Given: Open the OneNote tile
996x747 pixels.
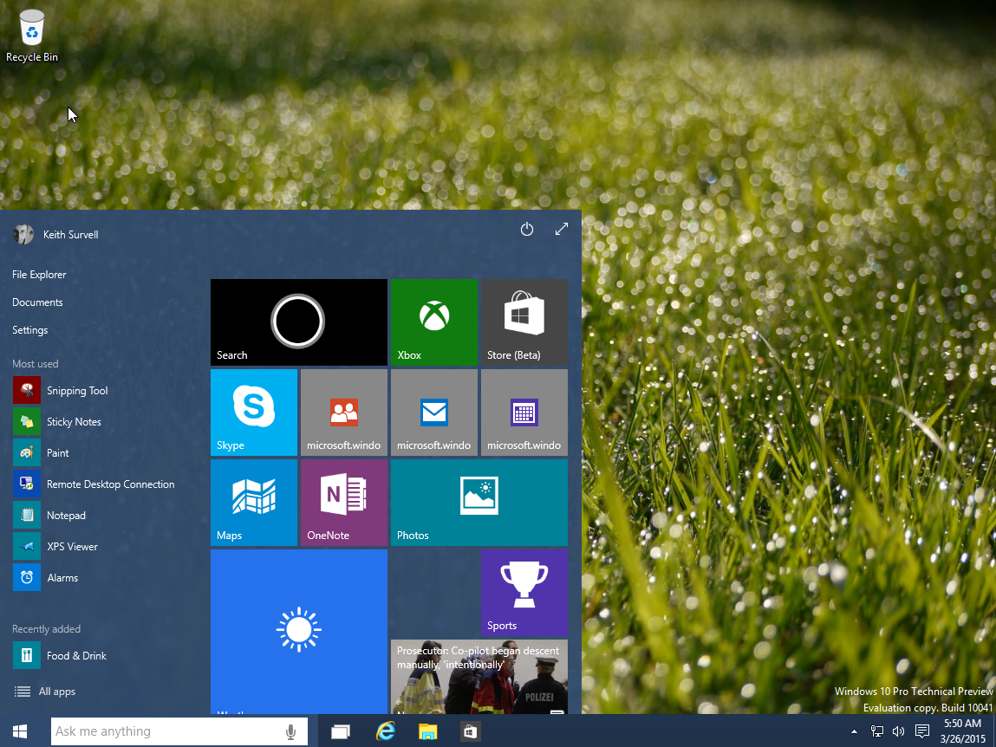Looking at the screenshot, I should (343, 503).
